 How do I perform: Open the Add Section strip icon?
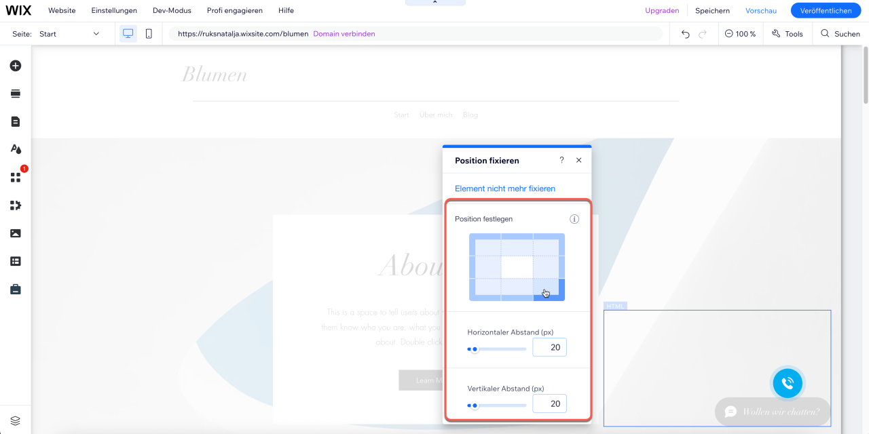[x=16, y=94]
